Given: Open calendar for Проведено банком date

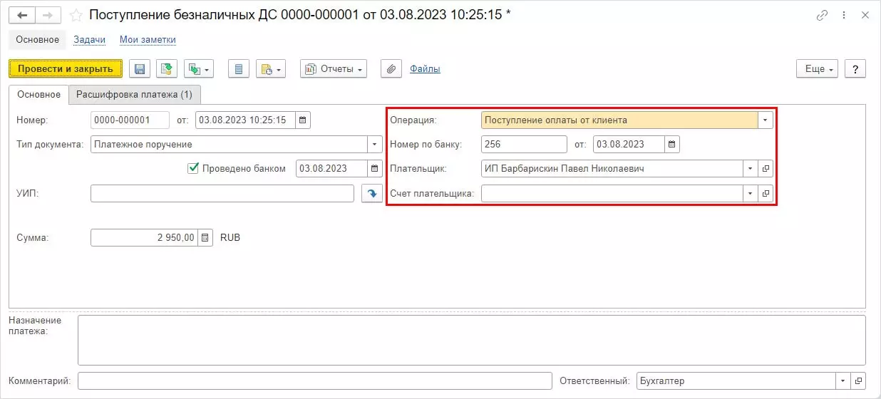Looking at the screenshot, I should [375, 168].
